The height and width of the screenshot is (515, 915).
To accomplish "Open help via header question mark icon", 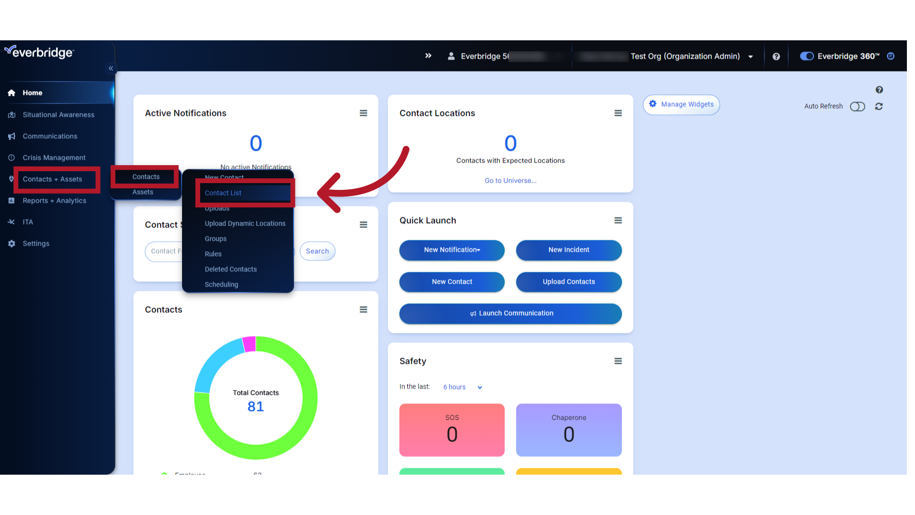I will coord(776,56).
